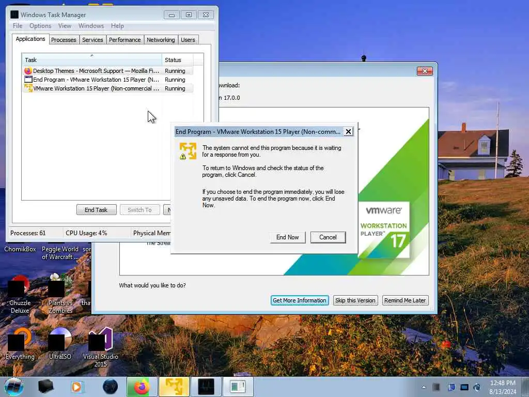The image size is (529, 397).
Task: Click VMware icon in Workstation 15 Player task row
Action: click(28, 88)
